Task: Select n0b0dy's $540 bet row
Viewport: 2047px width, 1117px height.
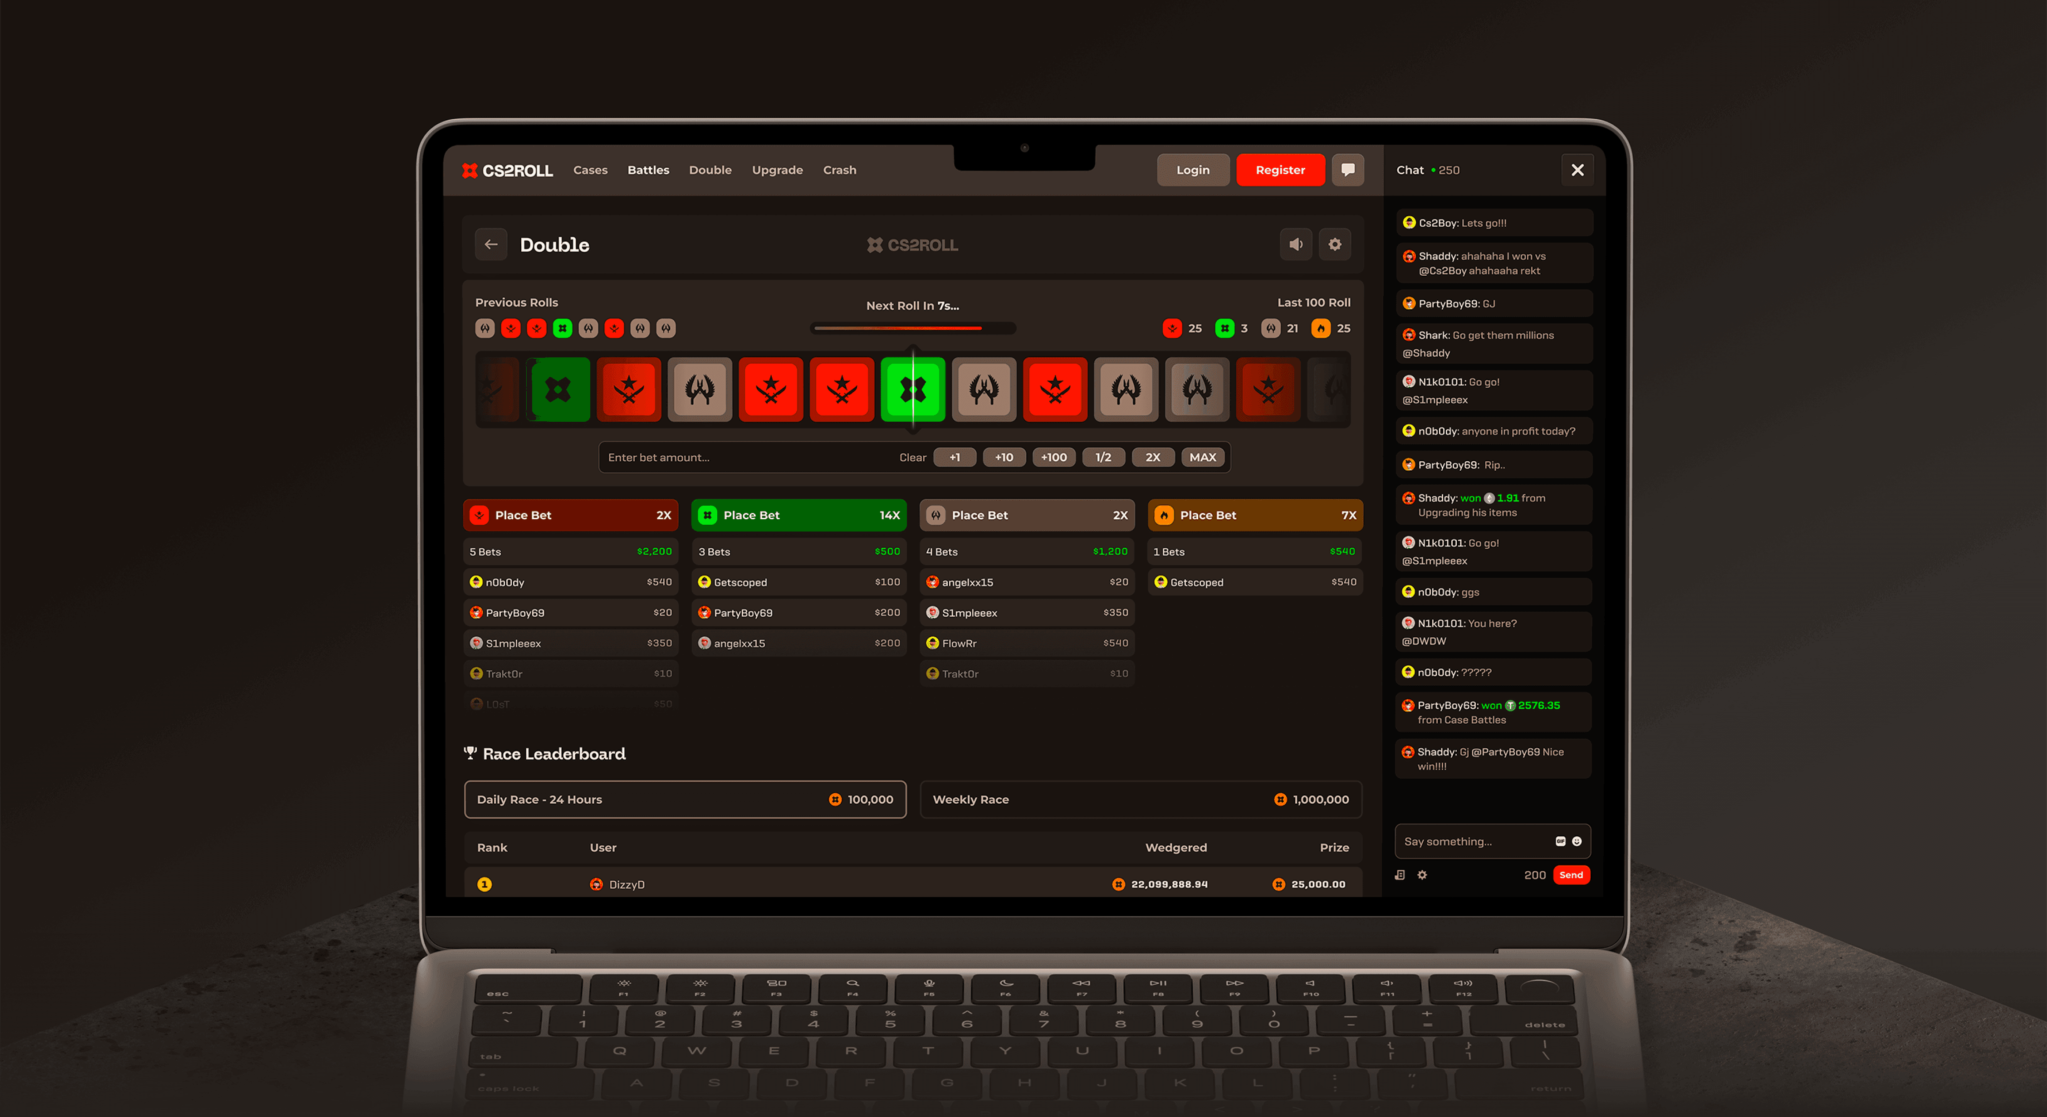Action: click(x=571, y=582)
